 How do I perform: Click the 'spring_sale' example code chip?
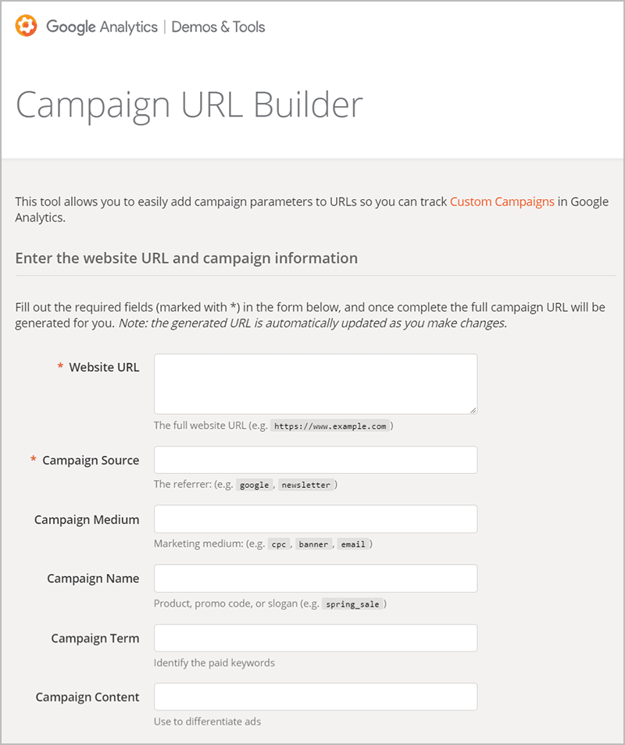pyautogui.click(x=353, y=604)
